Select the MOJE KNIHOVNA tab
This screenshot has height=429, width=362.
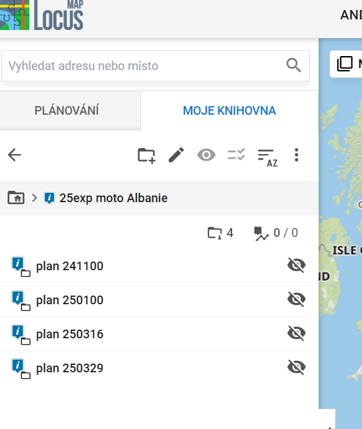pyautogui.click(x=229, y=111)
